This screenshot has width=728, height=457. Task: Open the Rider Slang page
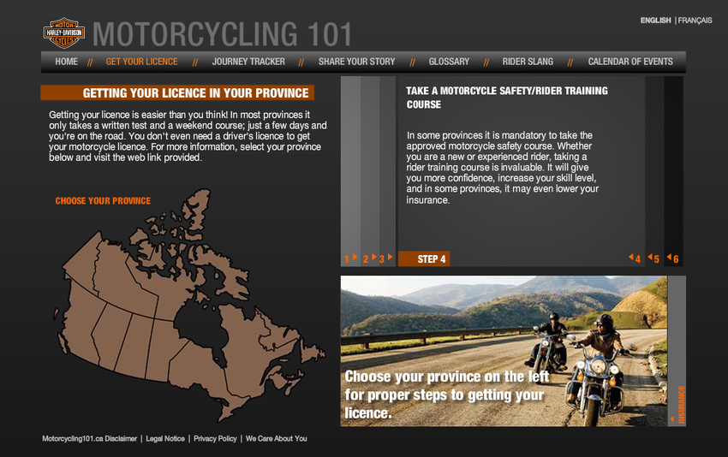pos(528,62)
